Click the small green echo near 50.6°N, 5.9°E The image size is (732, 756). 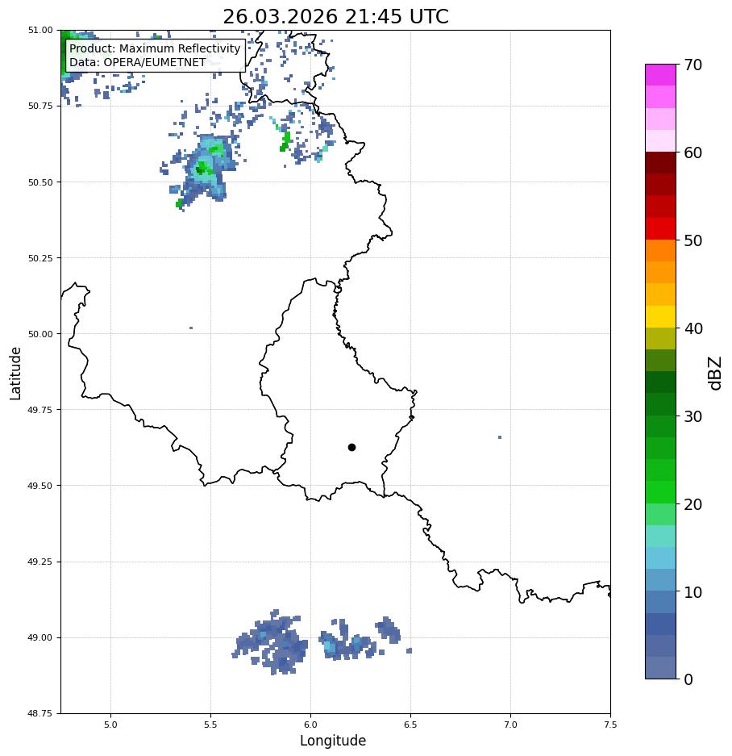[285, 141]
